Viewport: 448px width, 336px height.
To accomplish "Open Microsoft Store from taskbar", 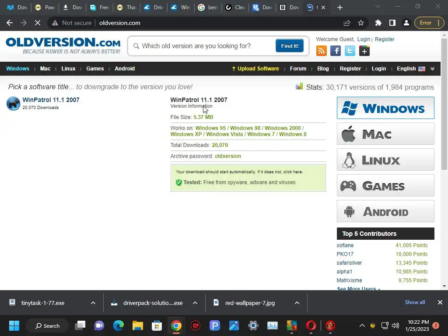I will pos(157,325).
